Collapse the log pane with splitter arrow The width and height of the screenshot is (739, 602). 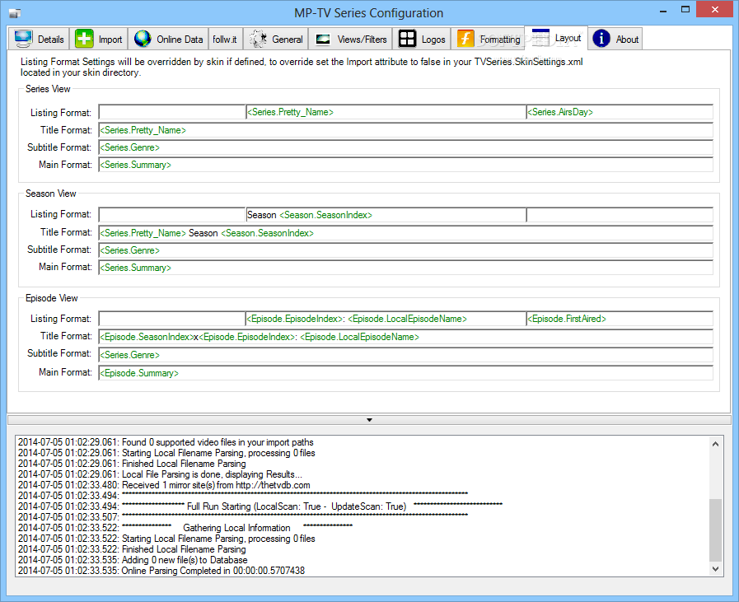click(369, 420)
